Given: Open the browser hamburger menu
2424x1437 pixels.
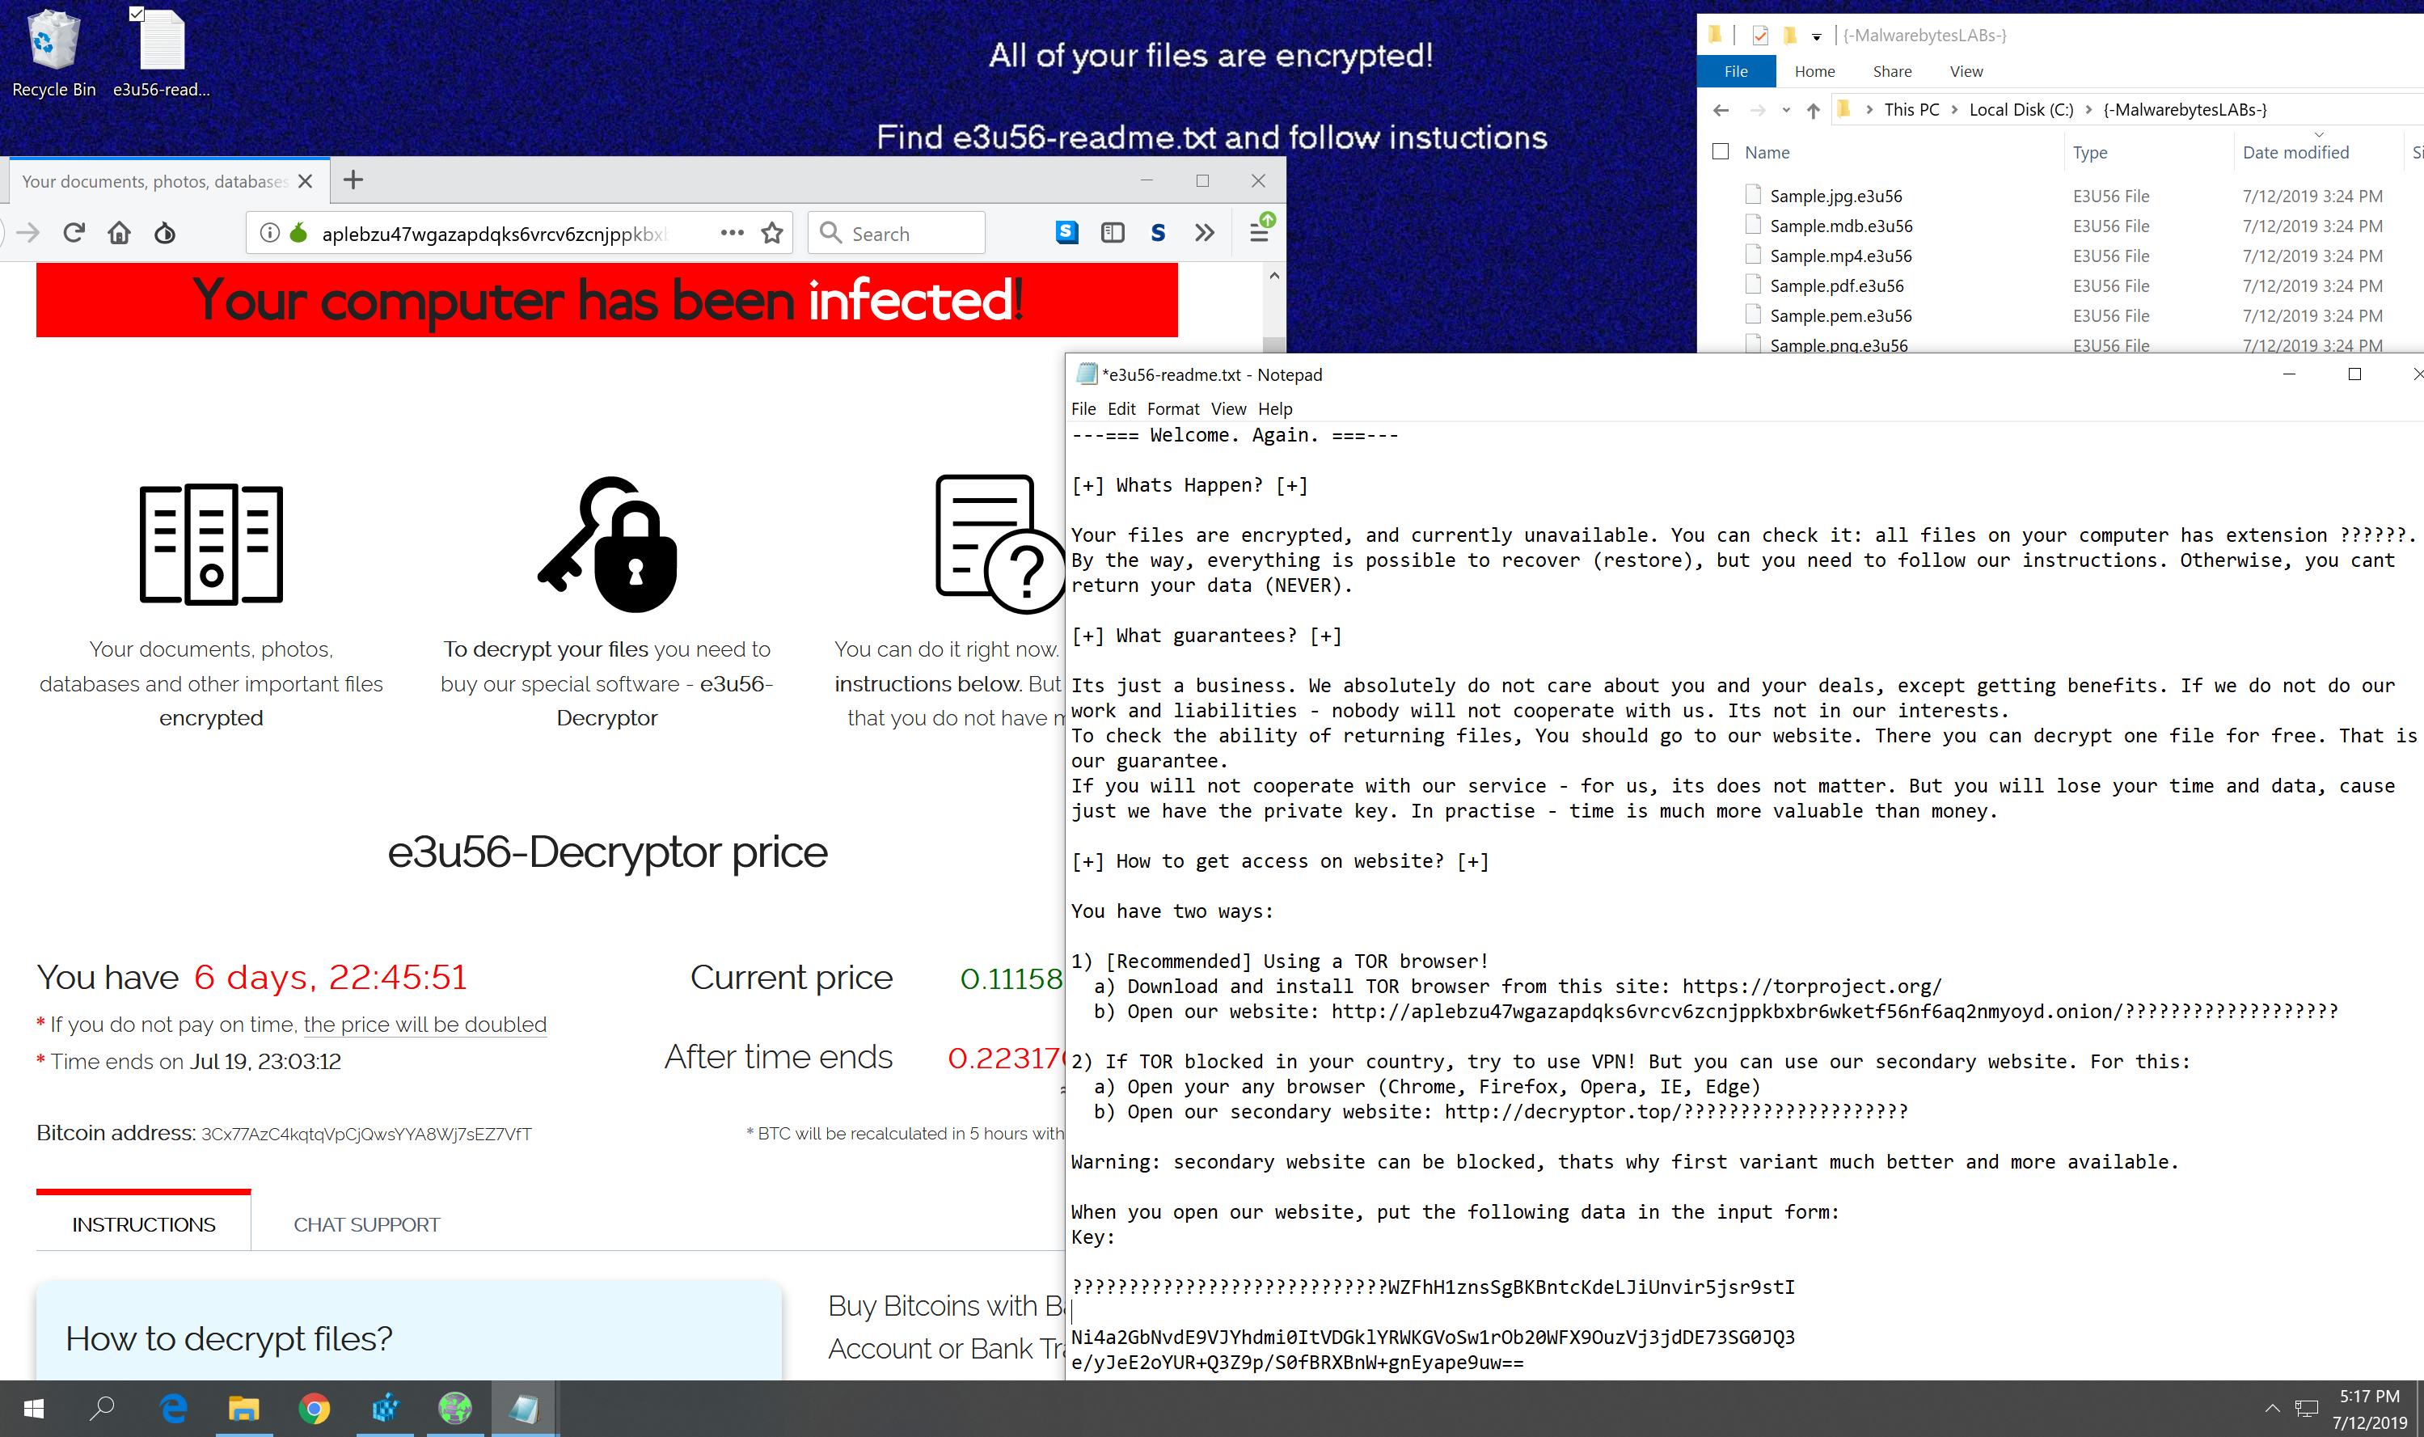Looking at the screenshot, I should click(1258, 232).
